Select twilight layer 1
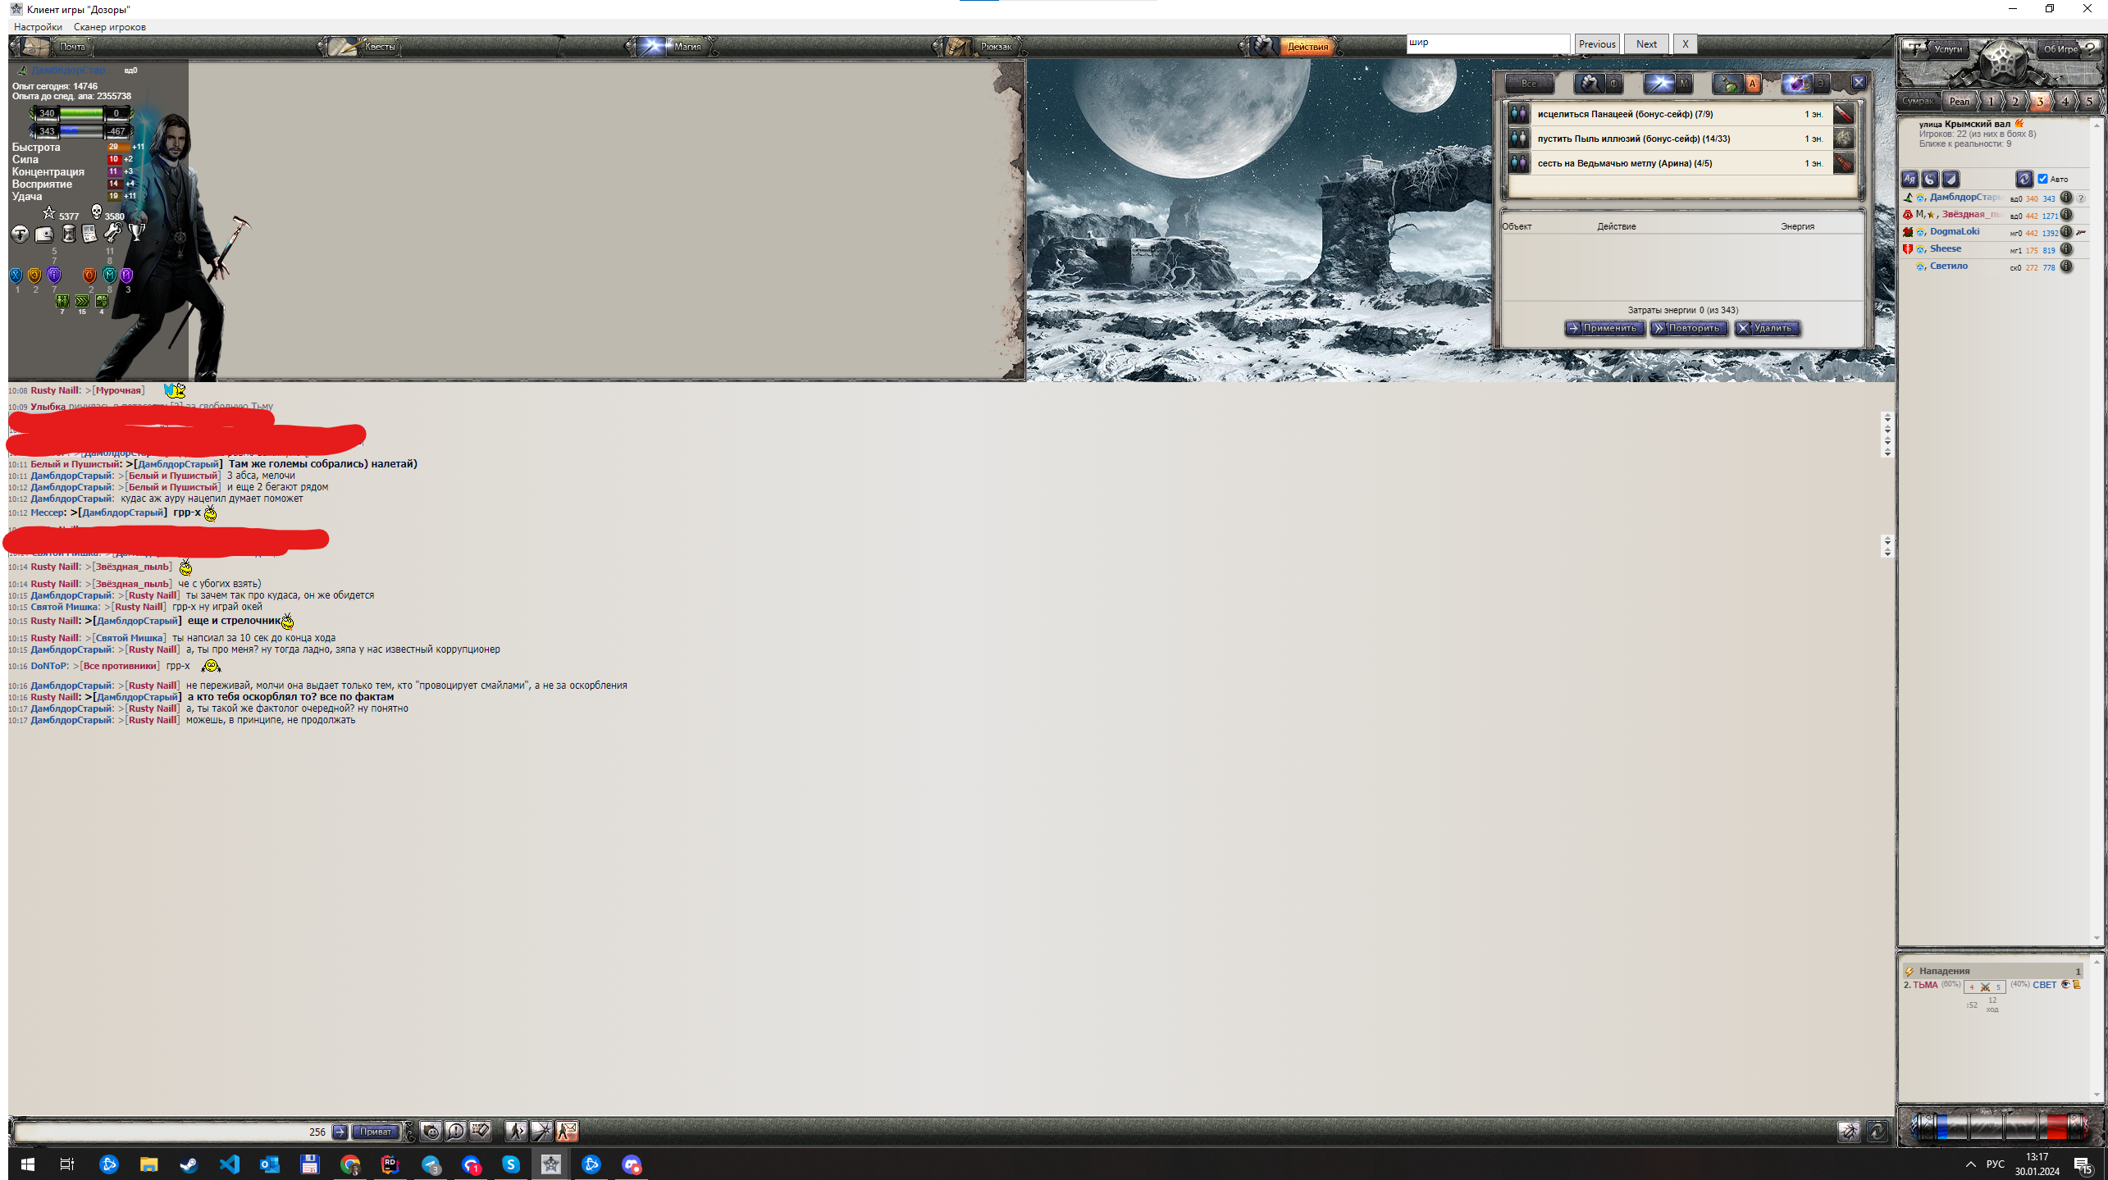The image size is (2108, 1180). (1990, 102)
